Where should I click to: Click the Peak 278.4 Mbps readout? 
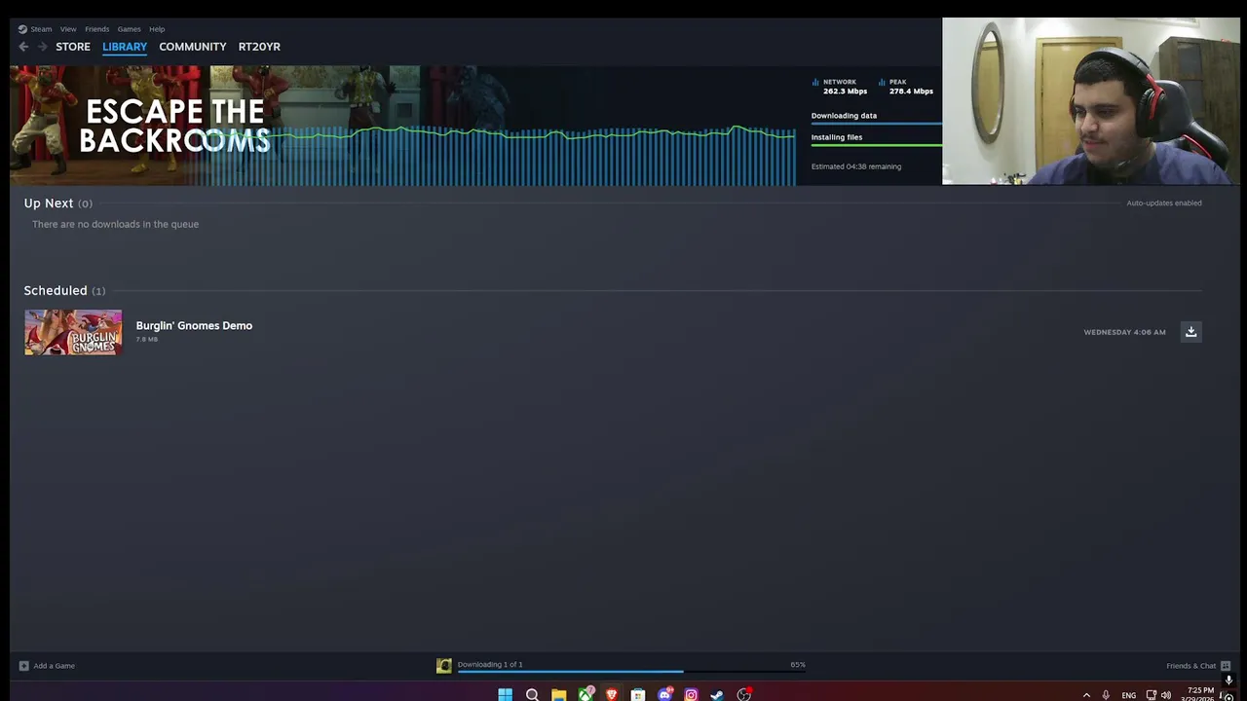point(911,92)
